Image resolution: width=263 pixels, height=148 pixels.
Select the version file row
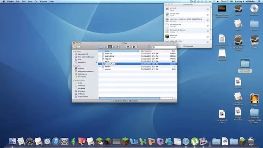[x=138, y=69]
